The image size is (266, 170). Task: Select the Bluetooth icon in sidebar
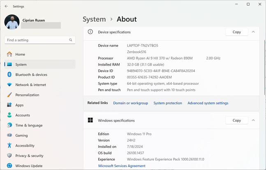point(9,75)
